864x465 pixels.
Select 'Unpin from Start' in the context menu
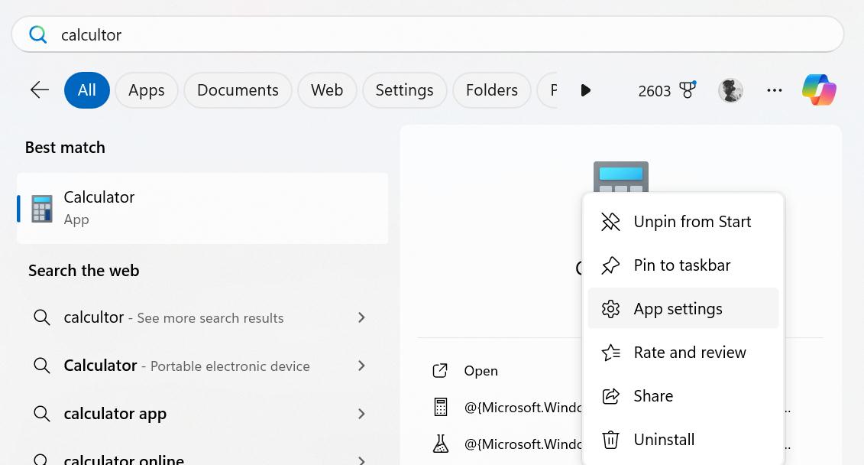691,221
